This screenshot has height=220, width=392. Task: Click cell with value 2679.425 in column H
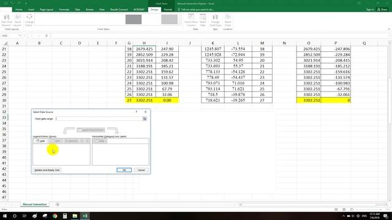click(145, 49)
